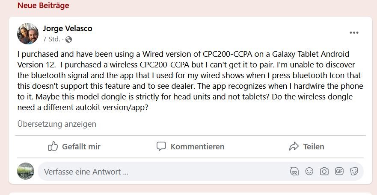This screenshot has width=377, height=195.
Task: Attach a photo using the camera icon
Action: coord(324,172)
